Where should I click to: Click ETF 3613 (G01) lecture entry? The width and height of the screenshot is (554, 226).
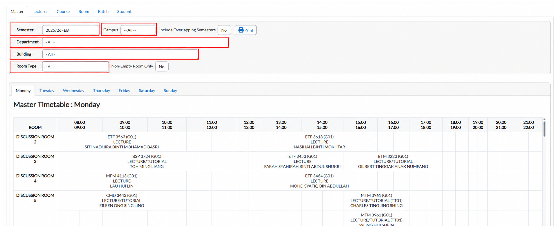click(x=319, y=142)
